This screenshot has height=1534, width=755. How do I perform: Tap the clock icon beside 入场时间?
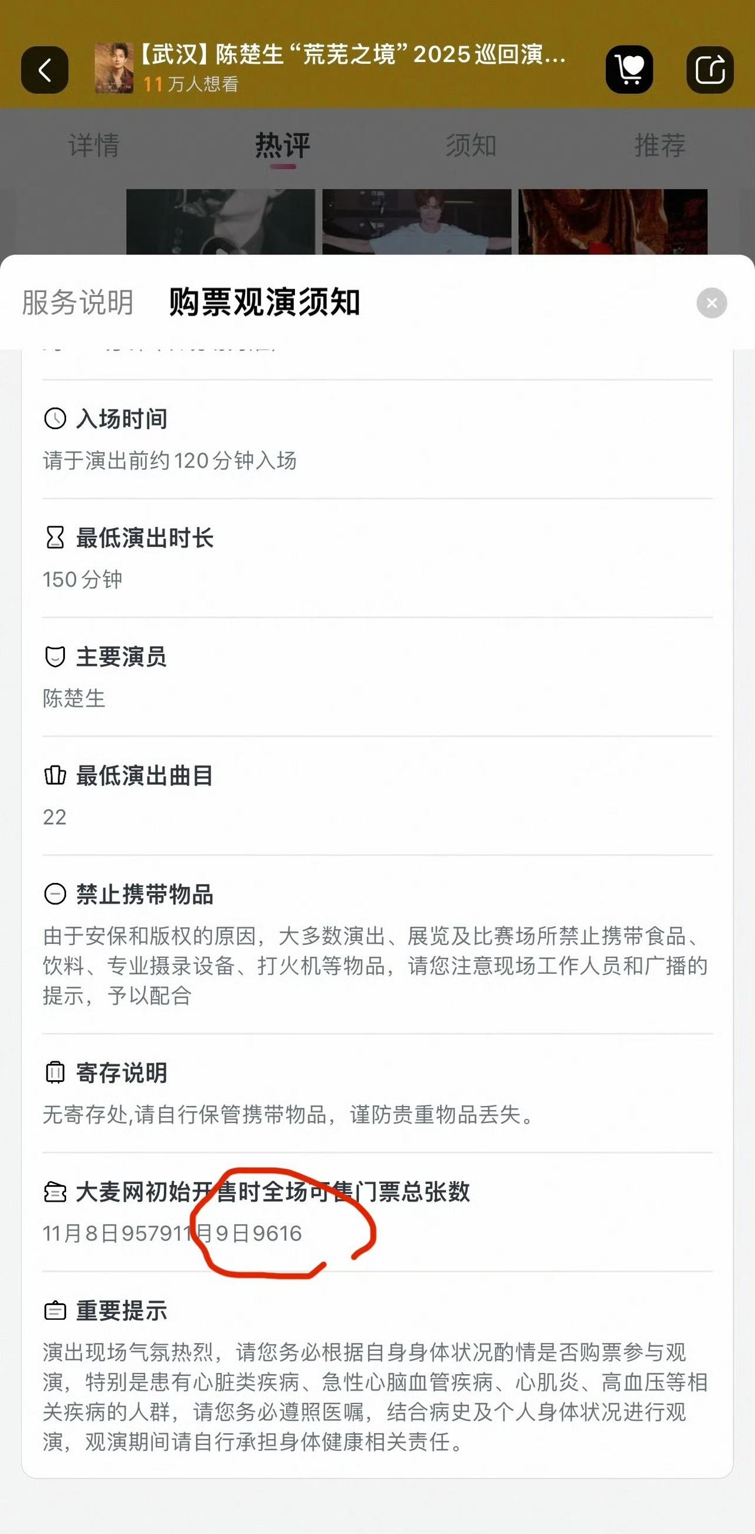[x=55, y=418]
